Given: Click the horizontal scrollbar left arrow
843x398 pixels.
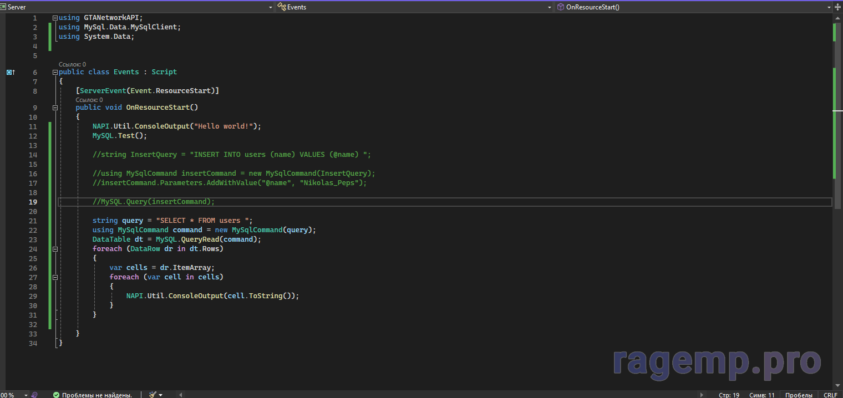Looking at the screenshot, I should (x=180, y=395).
